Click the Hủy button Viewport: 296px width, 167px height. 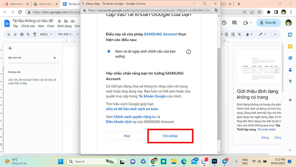[x=127, y=136]
